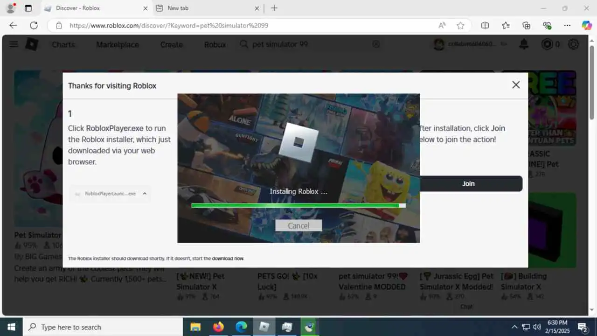Open split screen icon in Edge toolbar
This screenshot has height=336, width=597.
coord(485,26)
